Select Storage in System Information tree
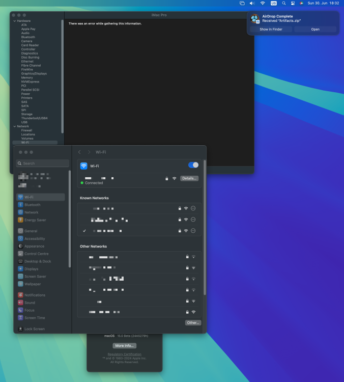The width and height of the screenshot is (344, 382). click(x=27, y=114)
